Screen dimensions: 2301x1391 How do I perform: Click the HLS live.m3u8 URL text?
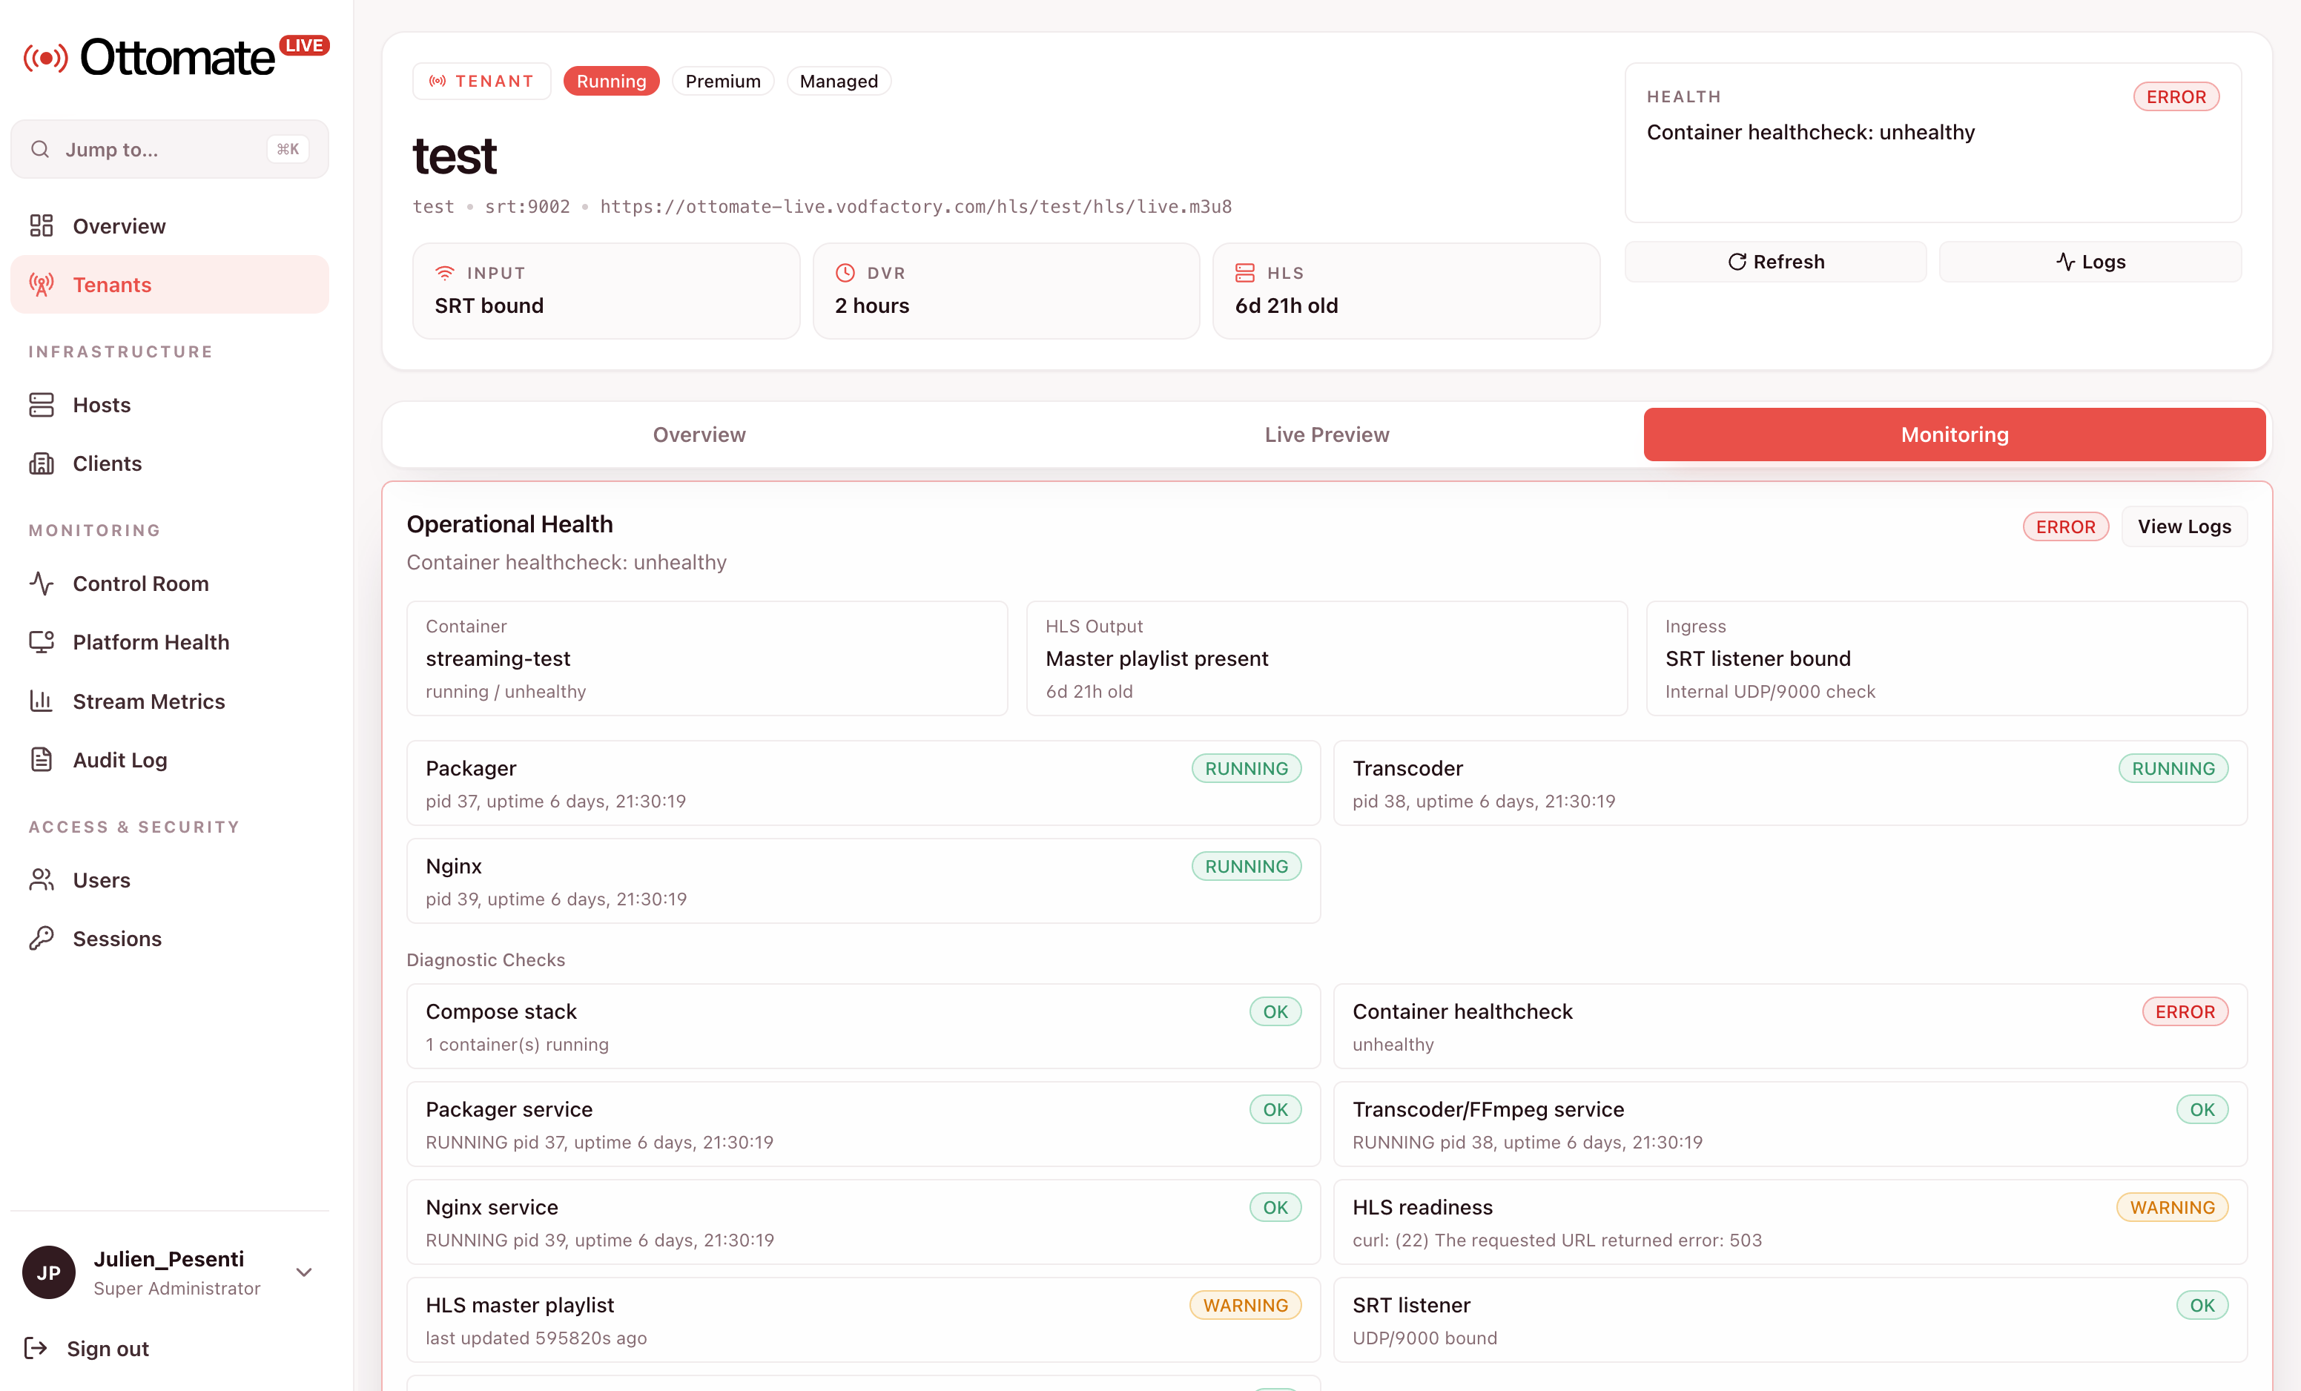click(x=916, y=206)
